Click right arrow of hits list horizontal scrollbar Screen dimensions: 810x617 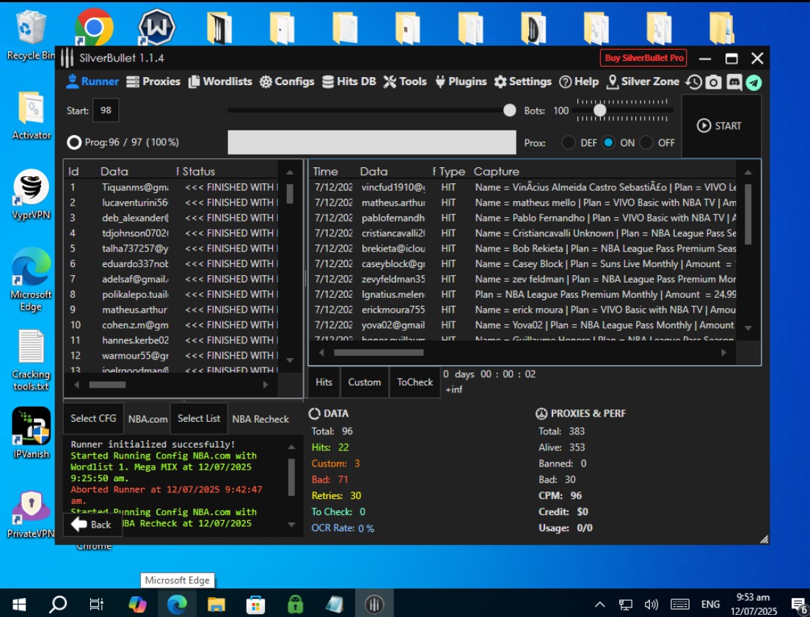[723, 352]
